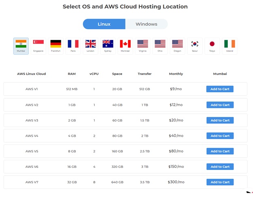Click the 160 GB space value
The image size is (253, 197).
coord(117,151)
